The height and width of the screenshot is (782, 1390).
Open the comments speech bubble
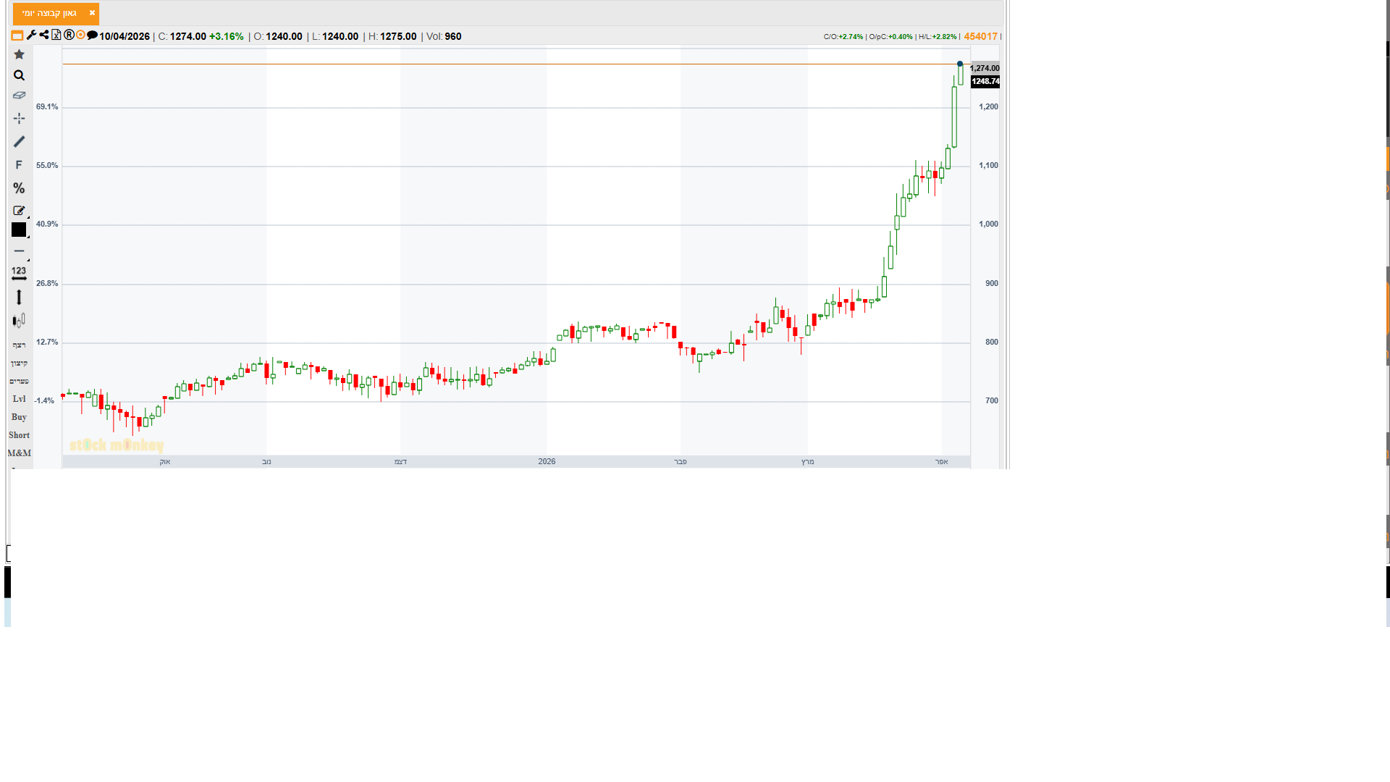[x=92, y=35]
